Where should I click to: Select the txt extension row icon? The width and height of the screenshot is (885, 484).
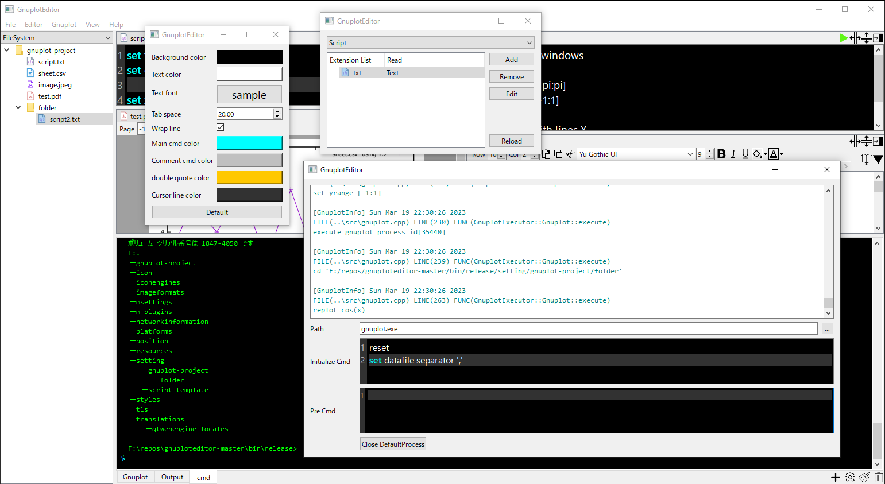(345, 73)
